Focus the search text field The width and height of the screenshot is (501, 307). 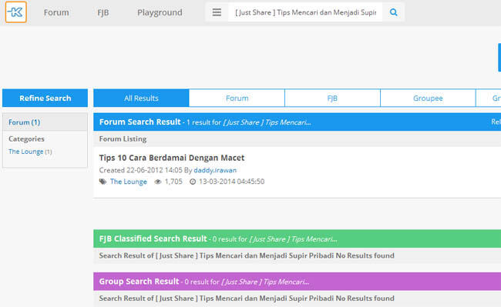click(x=305, y=12)
